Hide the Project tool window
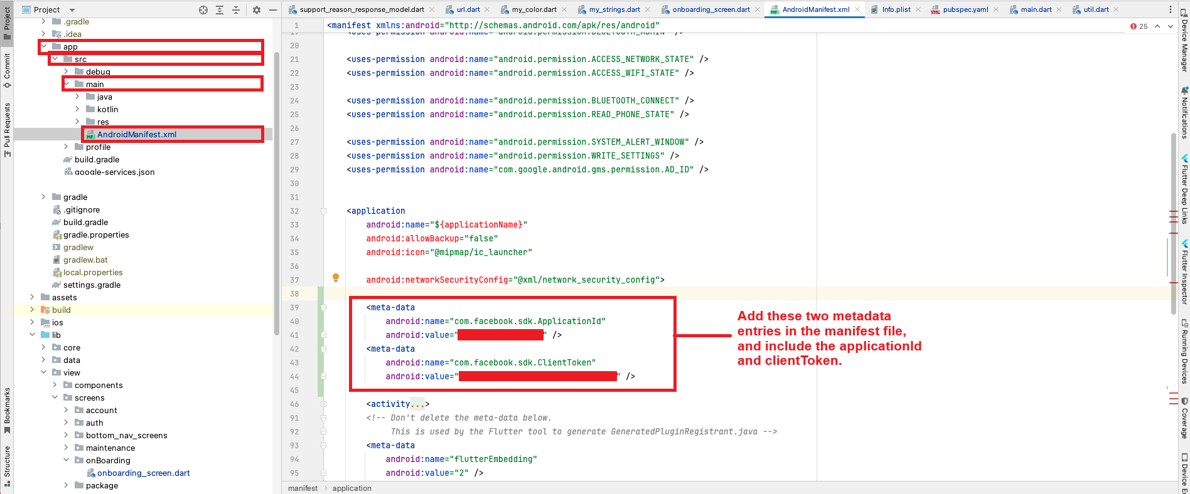The height and width of the screenshot is (494, 1190). pyautogui.click(x=272, y=10)
